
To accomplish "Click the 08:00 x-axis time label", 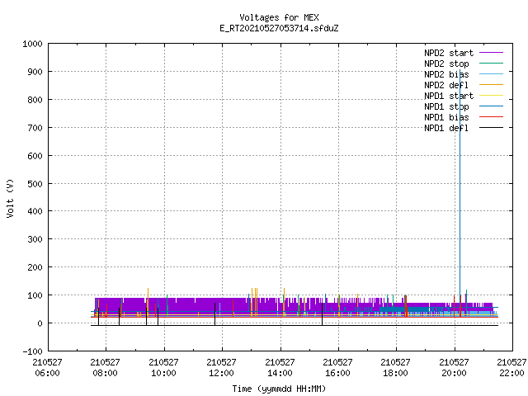I will (x=105, y=373).
